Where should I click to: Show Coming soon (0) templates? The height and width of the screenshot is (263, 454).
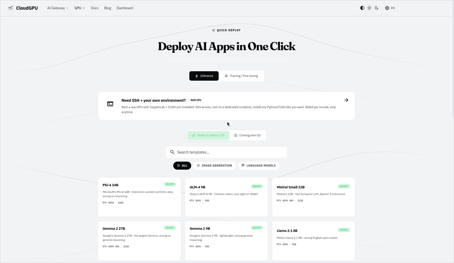[247, 135]
